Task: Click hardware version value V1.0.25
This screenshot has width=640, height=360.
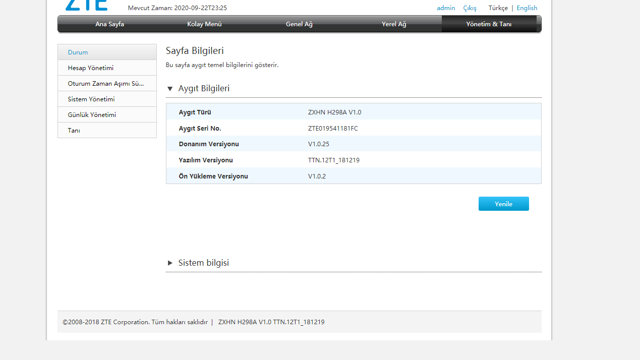Action: [x=319, y=144]
